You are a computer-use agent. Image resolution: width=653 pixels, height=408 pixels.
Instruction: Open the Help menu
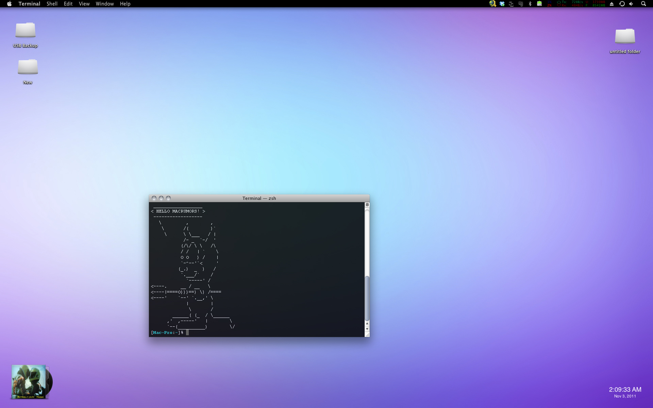tap(125, 4)
